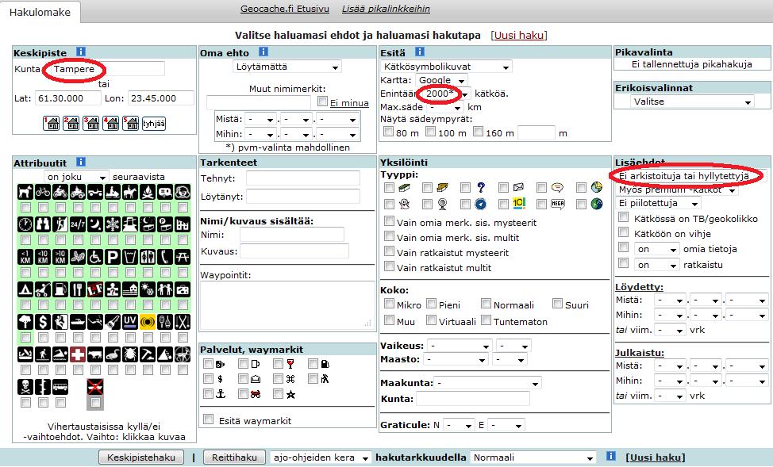Screen dimensions: 773x467
Task: Enable the Mikro size checkbox
Action: tap(389, 304)
